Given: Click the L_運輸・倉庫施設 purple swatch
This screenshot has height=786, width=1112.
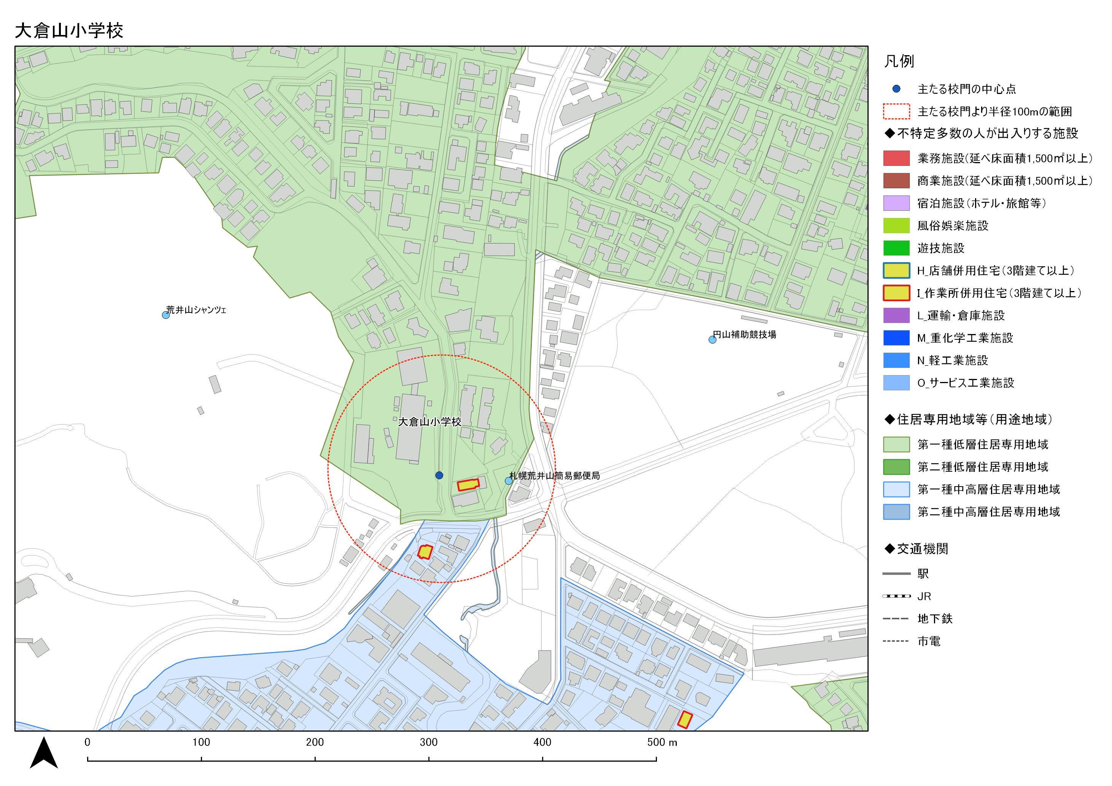Looking at the screenshot, I should click(896, 315).
